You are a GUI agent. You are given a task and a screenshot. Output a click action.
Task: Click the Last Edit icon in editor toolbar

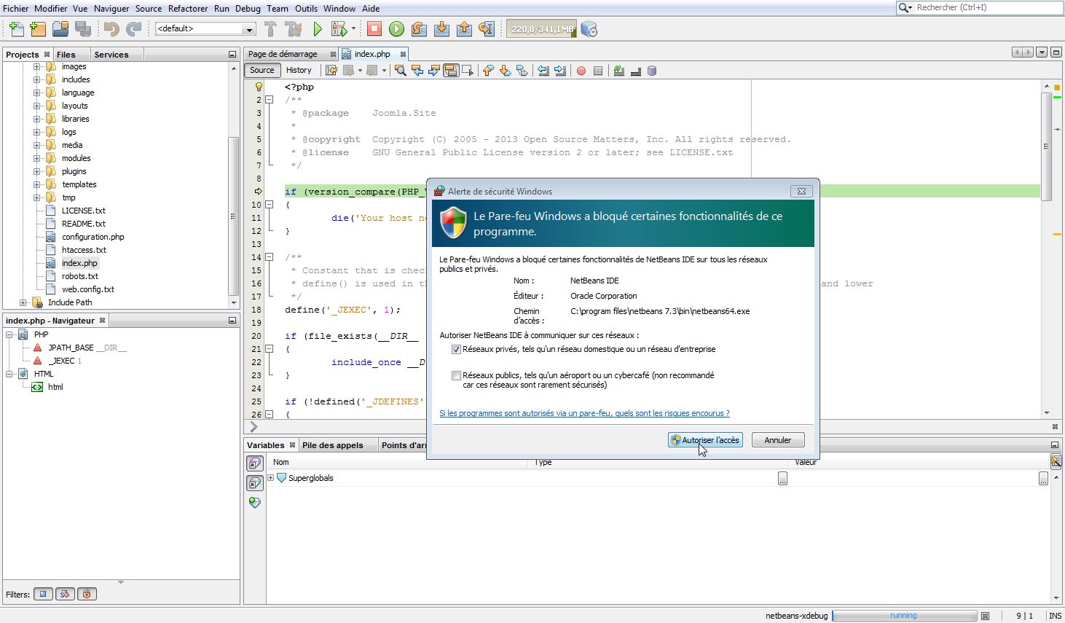pos(331,71)
